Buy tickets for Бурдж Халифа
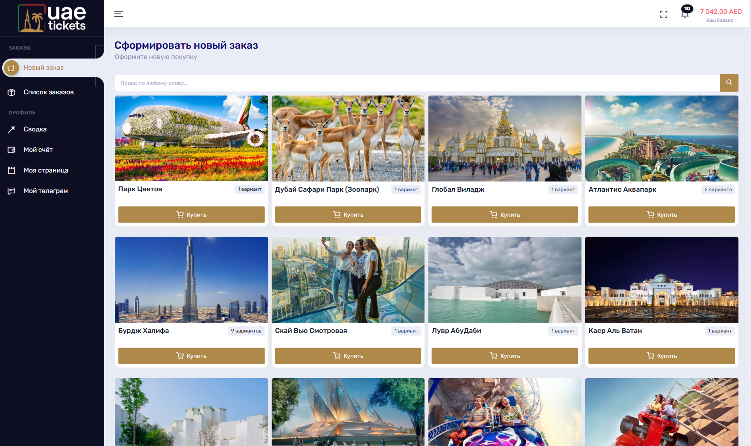 [191, 356]
